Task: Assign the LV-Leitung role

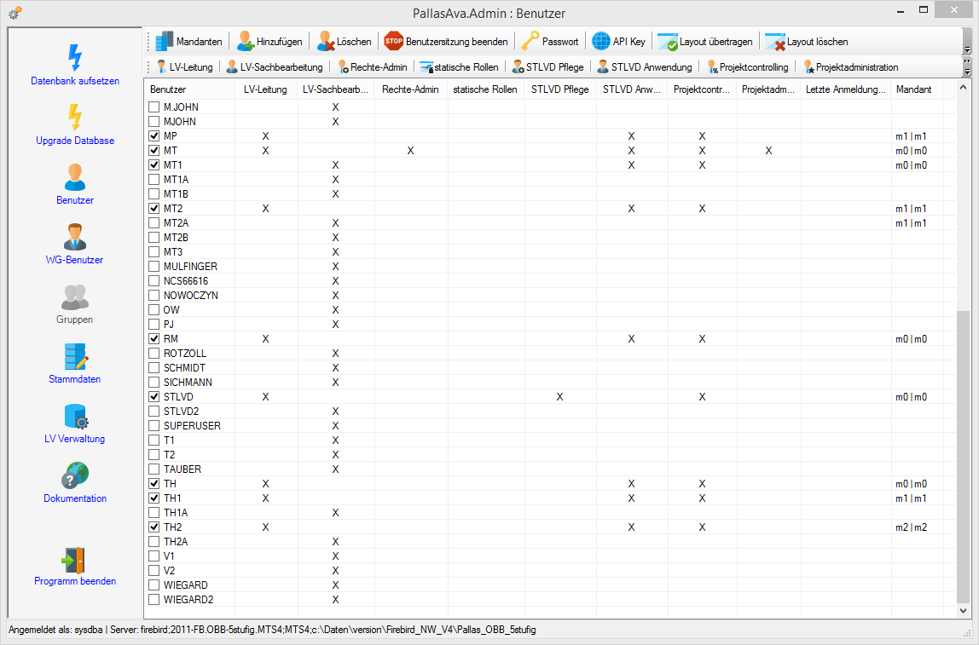Action: pos(184,66)
